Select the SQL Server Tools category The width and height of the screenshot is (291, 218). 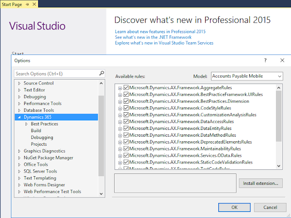(x=40, y=171)
